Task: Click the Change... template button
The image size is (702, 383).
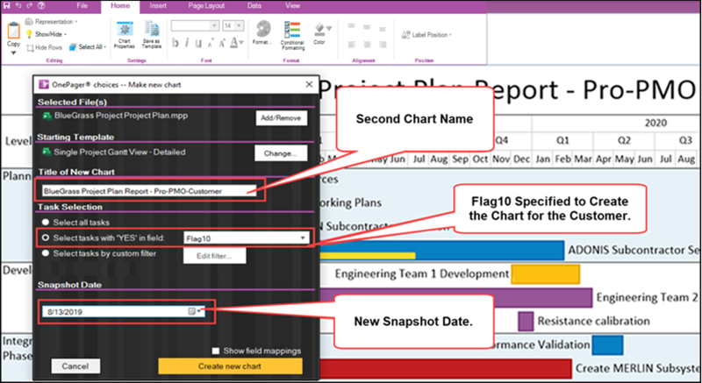Action: click(x=281, y=153)
